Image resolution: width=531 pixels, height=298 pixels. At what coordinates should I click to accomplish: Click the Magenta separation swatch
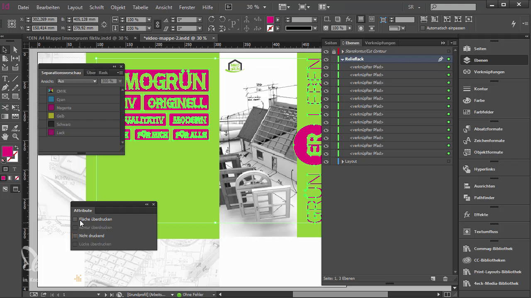tap(51, 108)
